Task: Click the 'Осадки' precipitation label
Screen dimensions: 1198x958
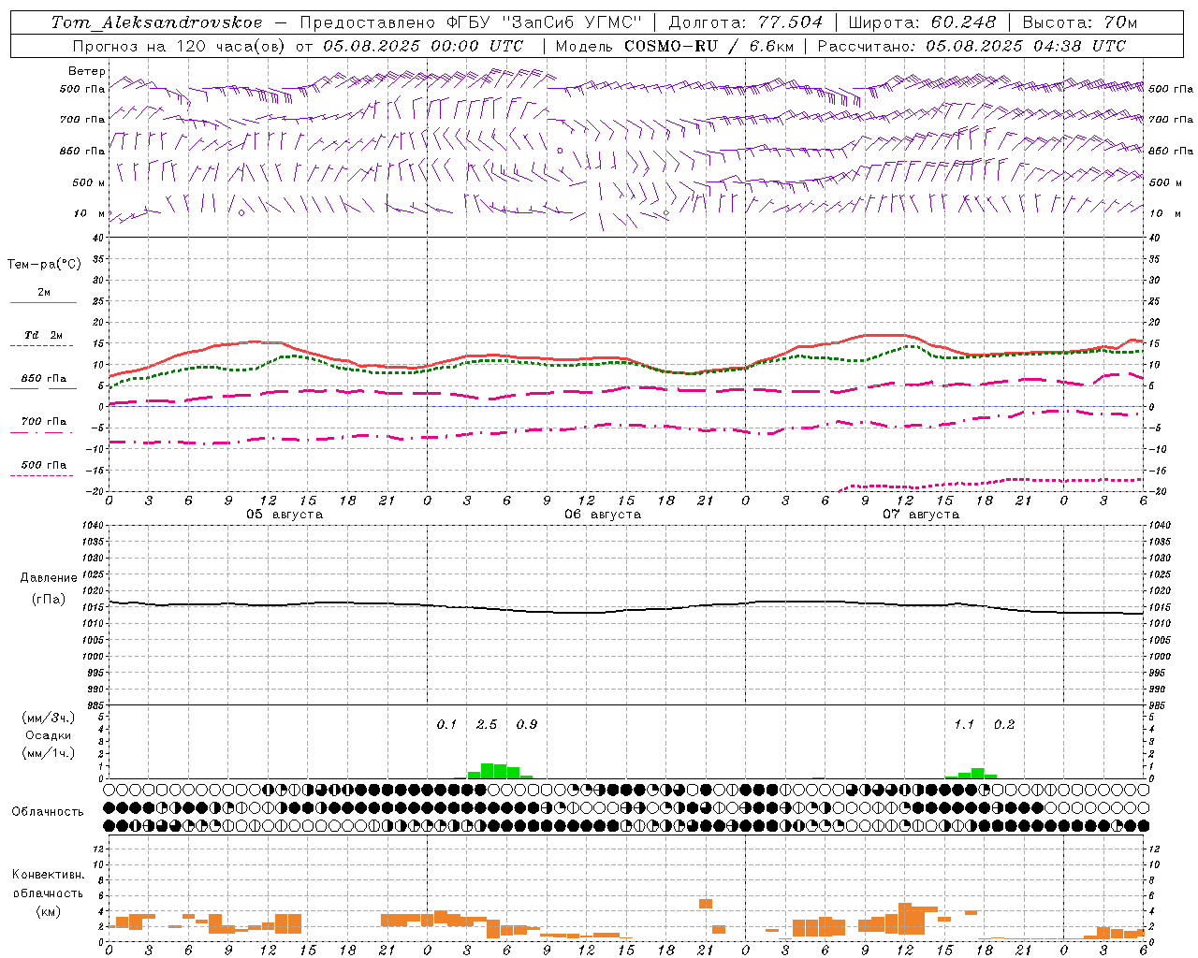Action: 49,735
